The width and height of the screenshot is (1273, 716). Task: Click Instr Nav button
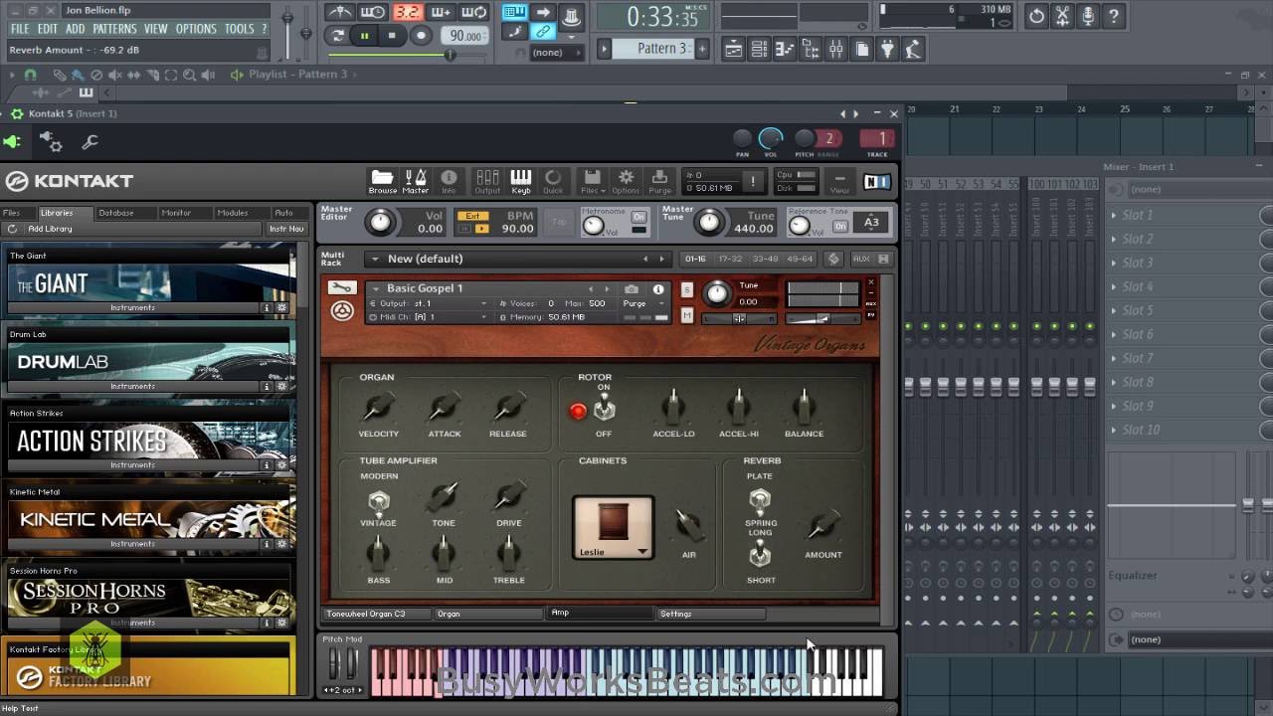(x=286, y=229)
